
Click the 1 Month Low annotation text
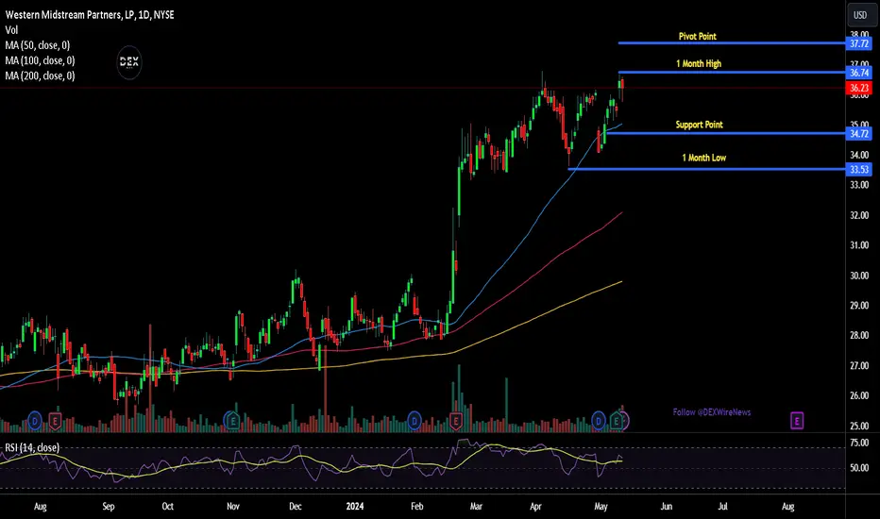703,159
